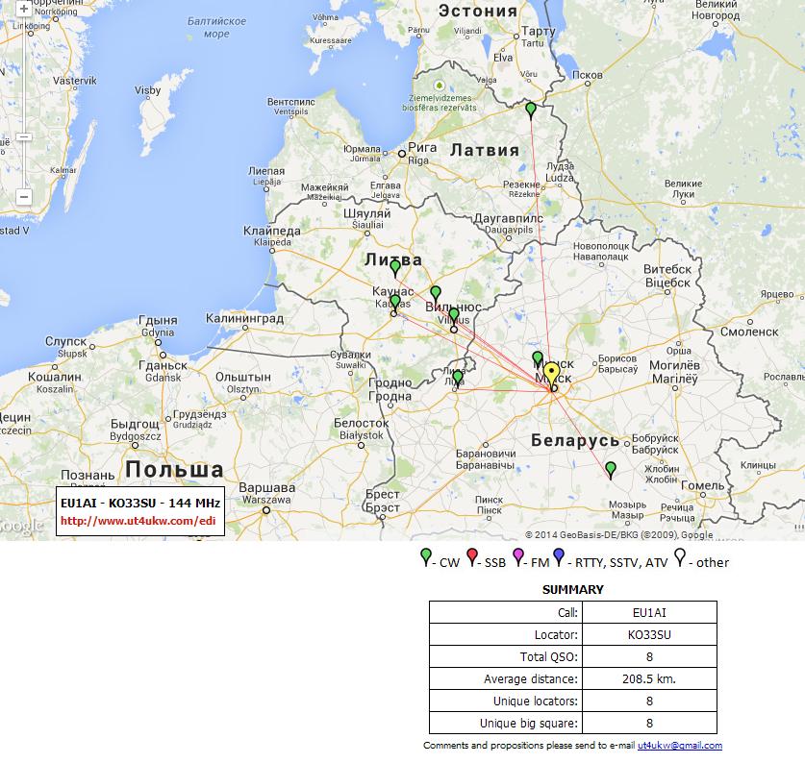Click the green marker near Mazyr in southern Belarus
The height and width of the screenshot is (763, 805).
(x=611, y=469)
